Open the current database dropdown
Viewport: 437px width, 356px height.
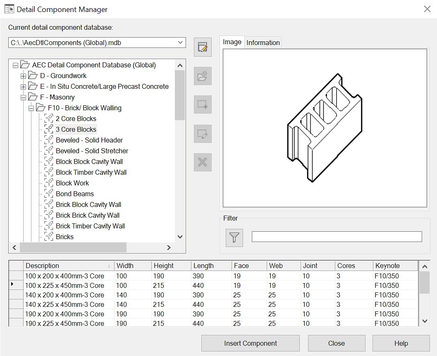click(x=180, y=43)
